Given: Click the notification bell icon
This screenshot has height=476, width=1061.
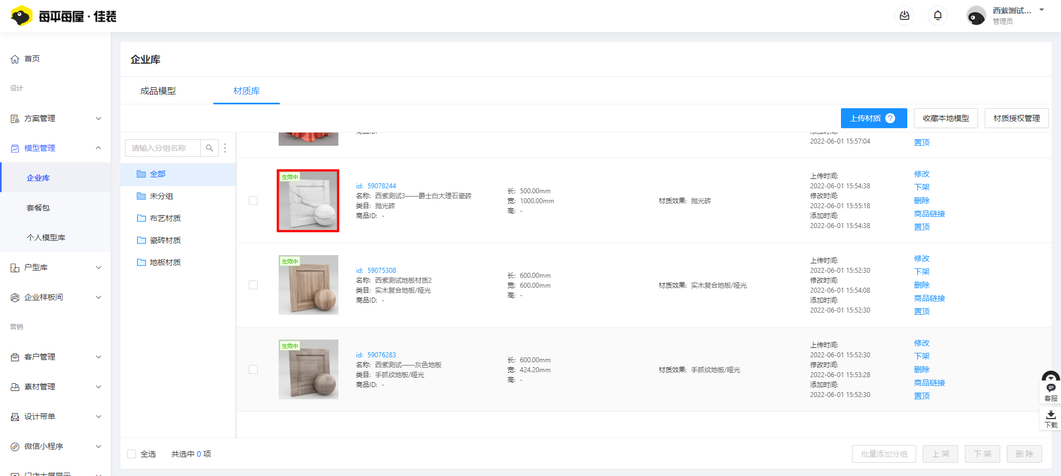Looking at the screenshot, I should [x=938, y=15].
